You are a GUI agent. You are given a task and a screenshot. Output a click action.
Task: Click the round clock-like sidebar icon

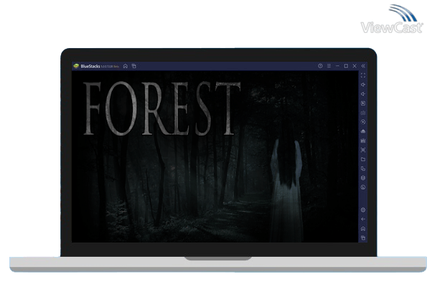[363, 187]
